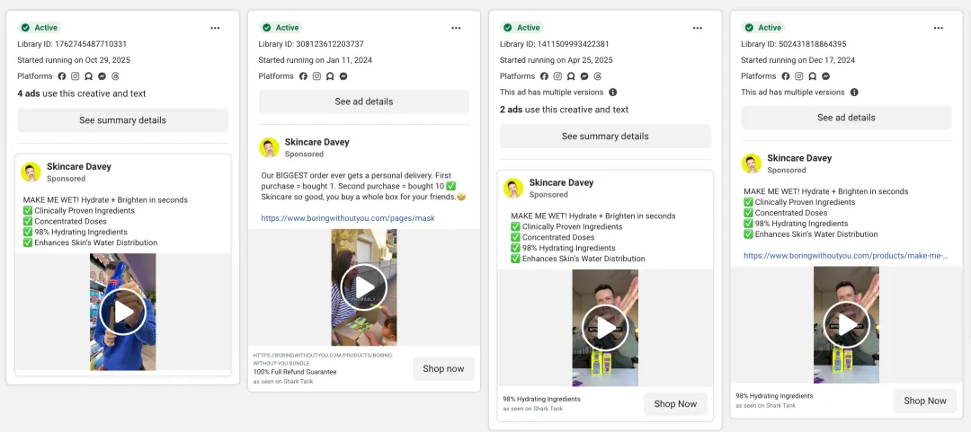Click See summary details on Apr 25, 2025 ad
This screenshot has width=971, height=432.
(605, 137)
